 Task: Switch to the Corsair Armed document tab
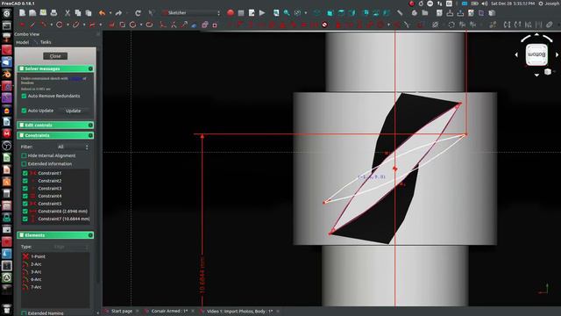point(168,311)
